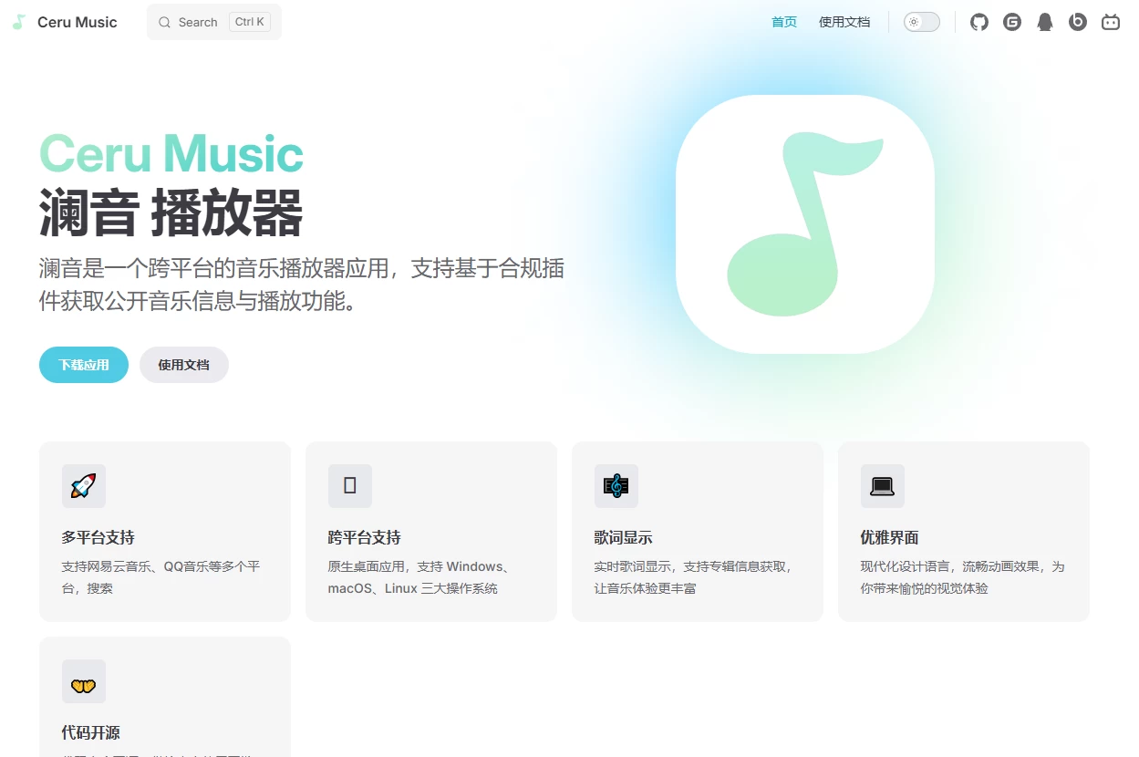Click the music score icon on 歌词显示 card
Screen dimensions: 1139x757
pyautogui.click(x=616, y=486)
